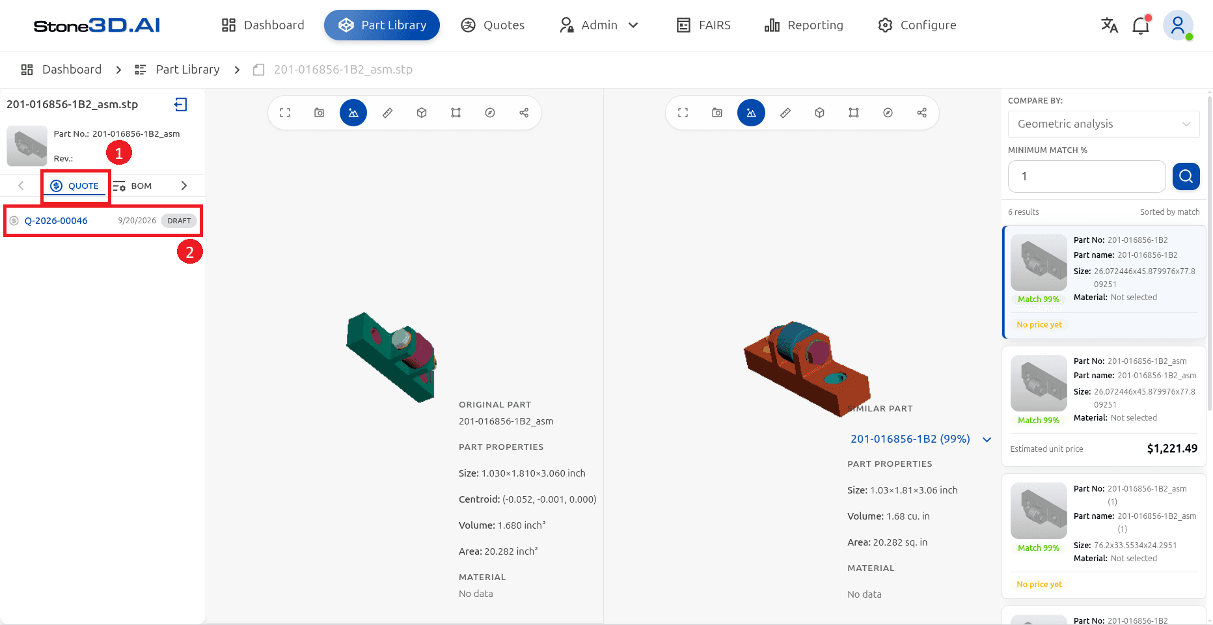Open FAIRS in top navigation
Image resolution: width=1213 pixels, height=625 pixels.
(703, 25)
